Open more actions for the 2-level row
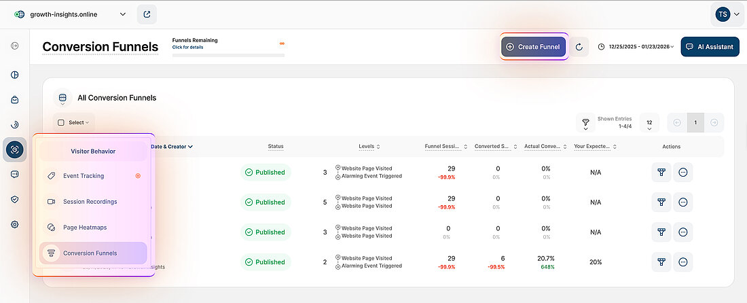 682,262
